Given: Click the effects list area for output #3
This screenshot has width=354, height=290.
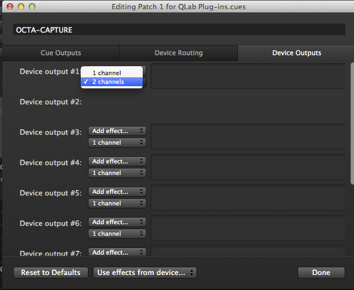Looking at the screenshot, I should [249, 136].
